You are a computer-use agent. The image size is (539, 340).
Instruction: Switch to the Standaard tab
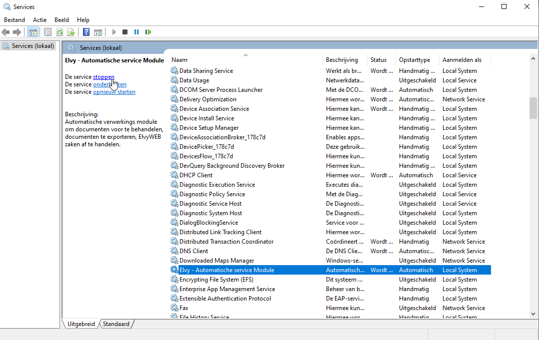click(116, 324)
